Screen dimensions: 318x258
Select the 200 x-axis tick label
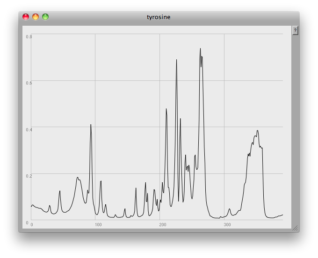163,225
